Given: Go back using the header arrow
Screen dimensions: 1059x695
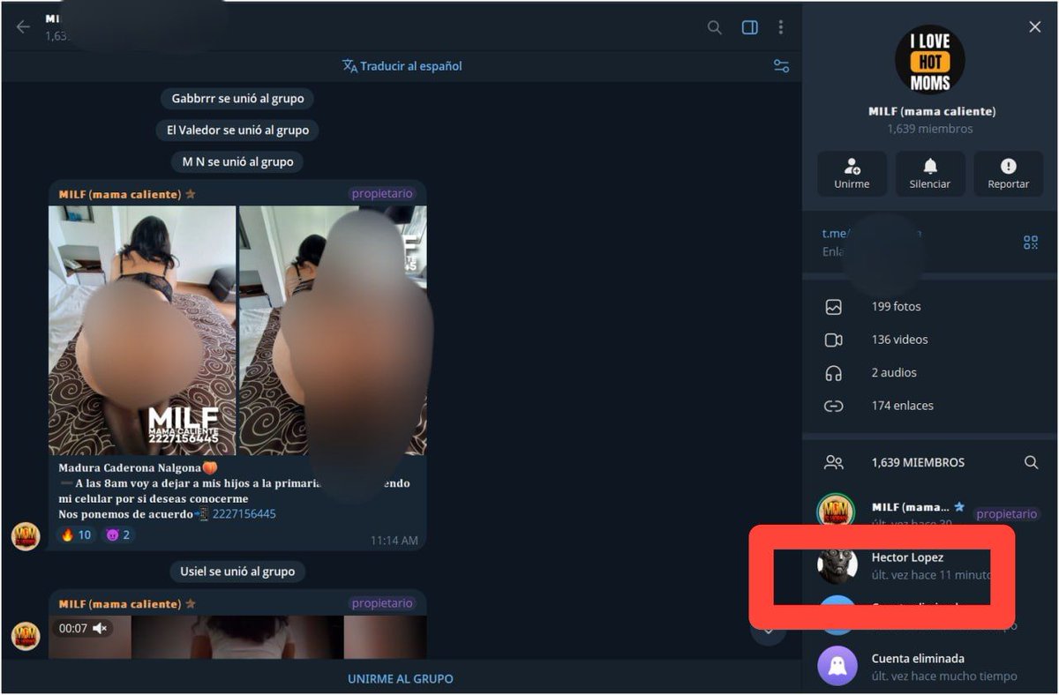Looking at the screenshot, I should 23,27.
